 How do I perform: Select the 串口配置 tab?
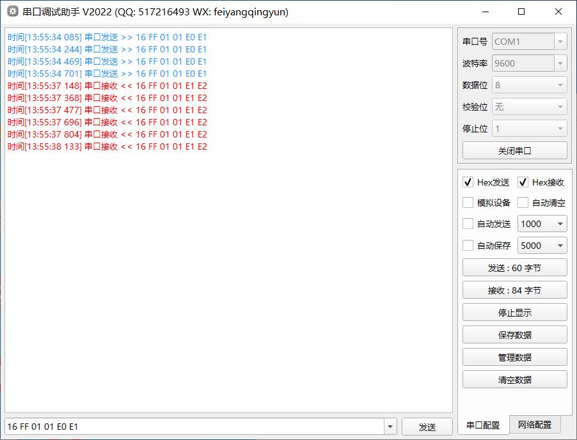click(483, 425)
